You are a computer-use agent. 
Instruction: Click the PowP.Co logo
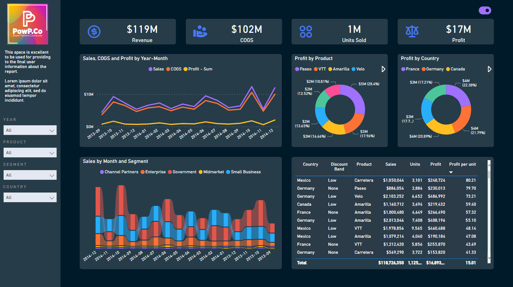pyautogui.click(x=28, y=24)
